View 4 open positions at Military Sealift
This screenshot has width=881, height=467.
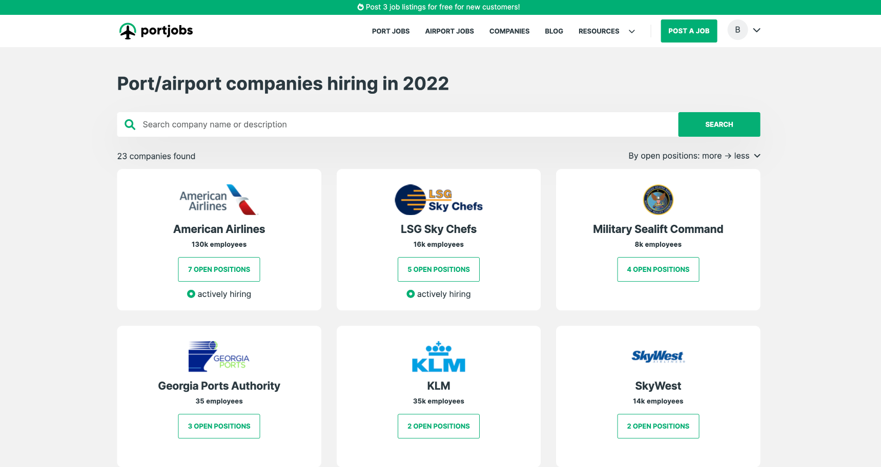tap(658, 269)
